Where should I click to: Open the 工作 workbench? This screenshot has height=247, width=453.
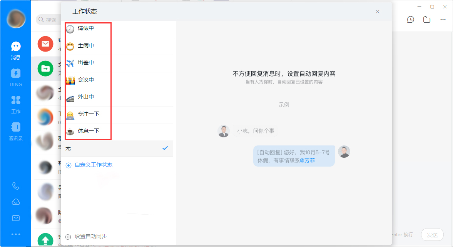tap(15, 104)
